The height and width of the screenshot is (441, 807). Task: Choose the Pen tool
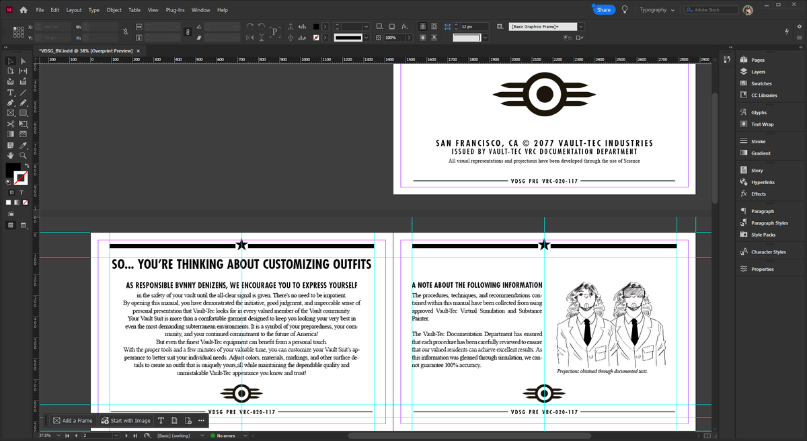point(11,103)
